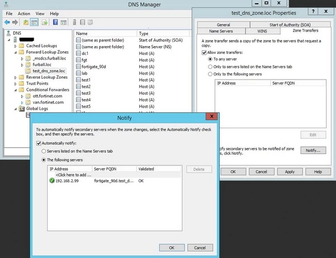Select the Global Logs node
Screen dimensions: 336x258
pos(37,109)
